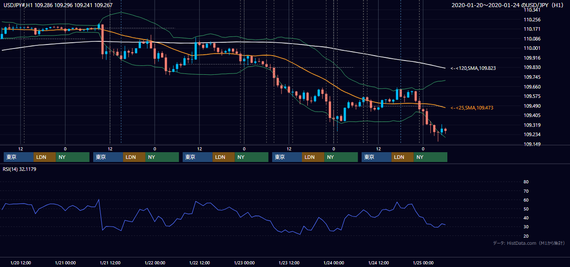The image size is (570, 267).
Task: Click price level 110.086 on the axis
Action: click(533, 39)
